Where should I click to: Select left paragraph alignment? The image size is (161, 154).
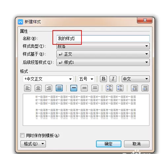(x=27, y=88)
